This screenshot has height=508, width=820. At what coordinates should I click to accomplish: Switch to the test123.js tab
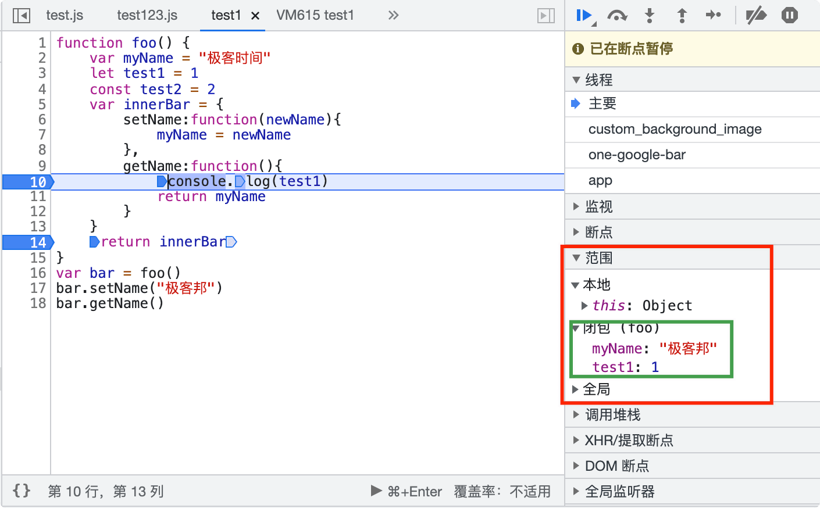(x=147, y=16)
